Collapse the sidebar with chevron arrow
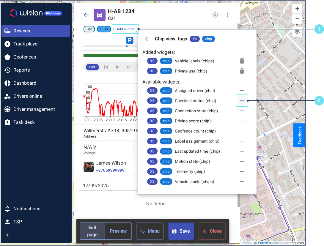Viewport: 324px width, 246px height. pyautogui.click(x=7, y=235)
